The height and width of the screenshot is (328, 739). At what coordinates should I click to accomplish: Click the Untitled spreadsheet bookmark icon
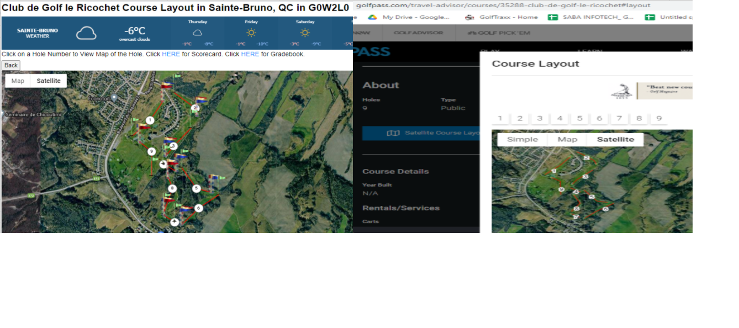pyautogui.click(x=650, y=17)
